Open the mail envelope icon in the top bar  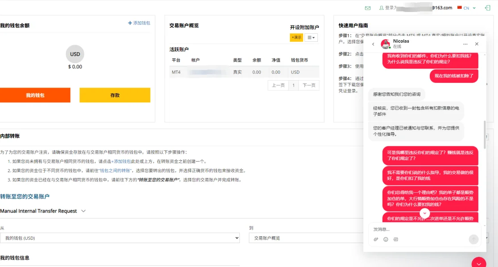point(368,8)
